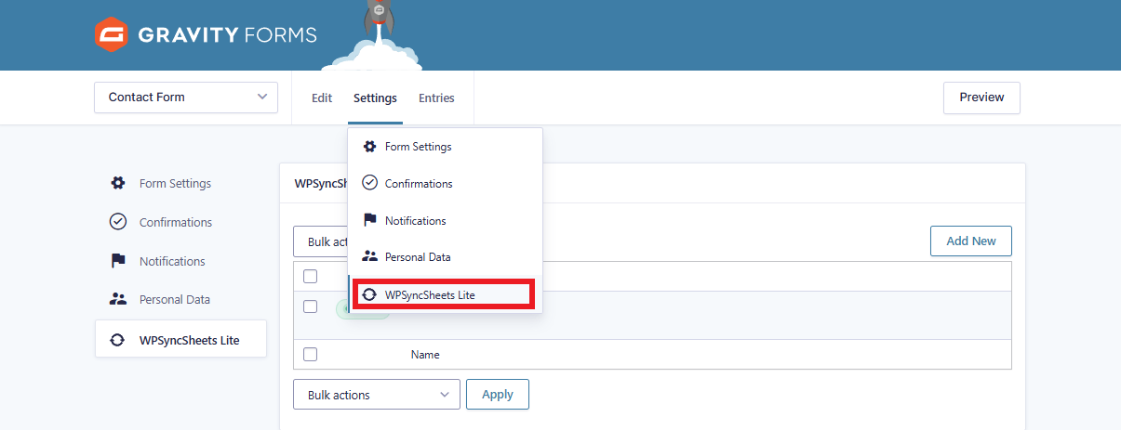Sort by the Name column footer label

425,355
